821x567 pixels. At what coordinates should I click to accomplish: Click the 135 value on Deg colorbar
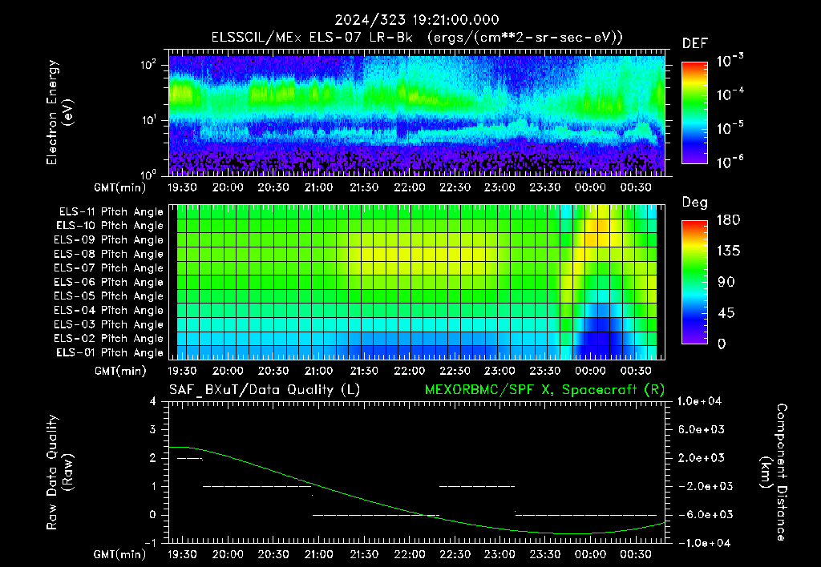(x=728, y=251)
